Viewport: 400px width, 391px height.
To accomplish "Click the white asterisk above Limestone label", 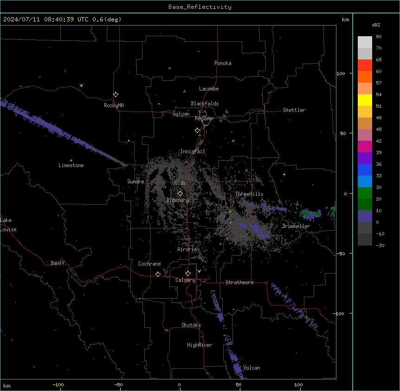I will (71, 160).
